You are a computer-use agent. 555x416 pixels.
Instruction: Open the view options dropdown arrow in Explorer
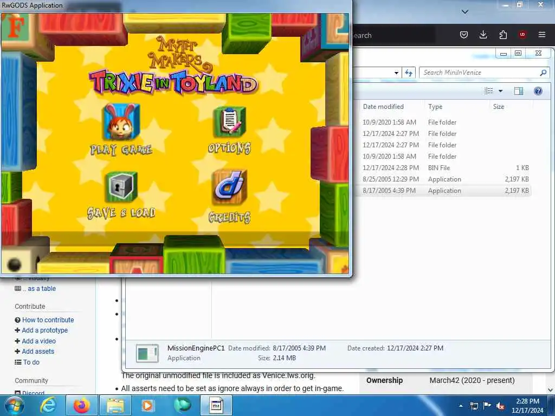pos(500,91)
